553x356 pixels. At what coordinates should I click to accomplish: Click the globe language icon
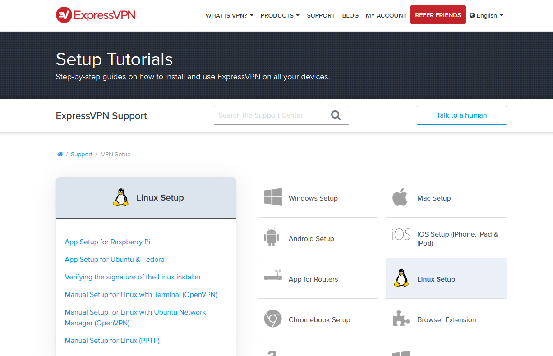(x=472, y=15)
